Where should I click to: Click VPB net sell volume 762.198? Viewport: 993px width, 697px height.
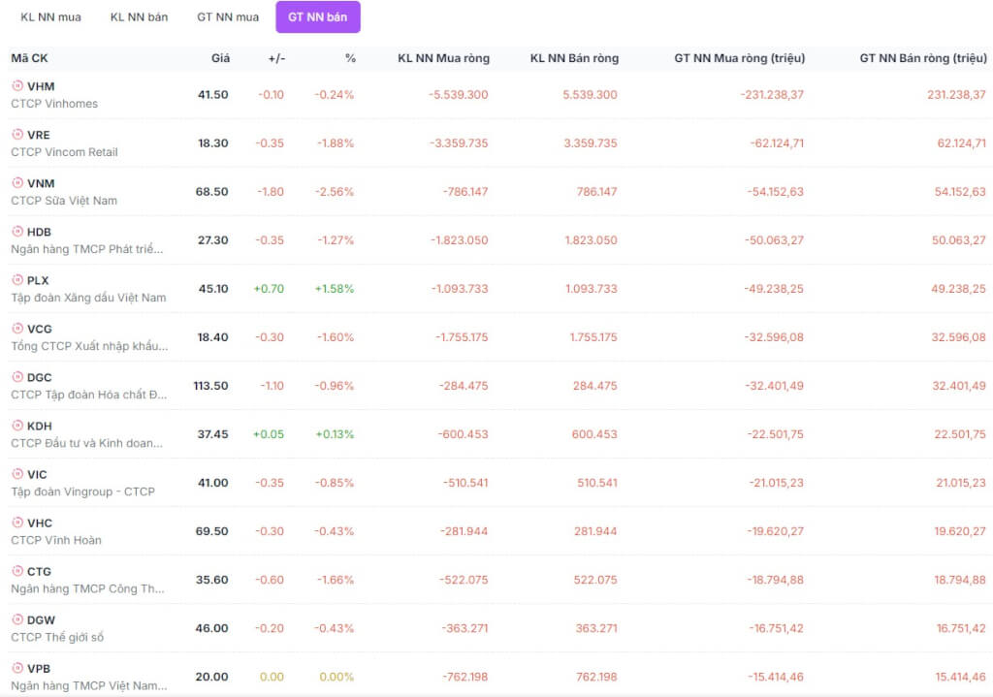coord(596,678)
